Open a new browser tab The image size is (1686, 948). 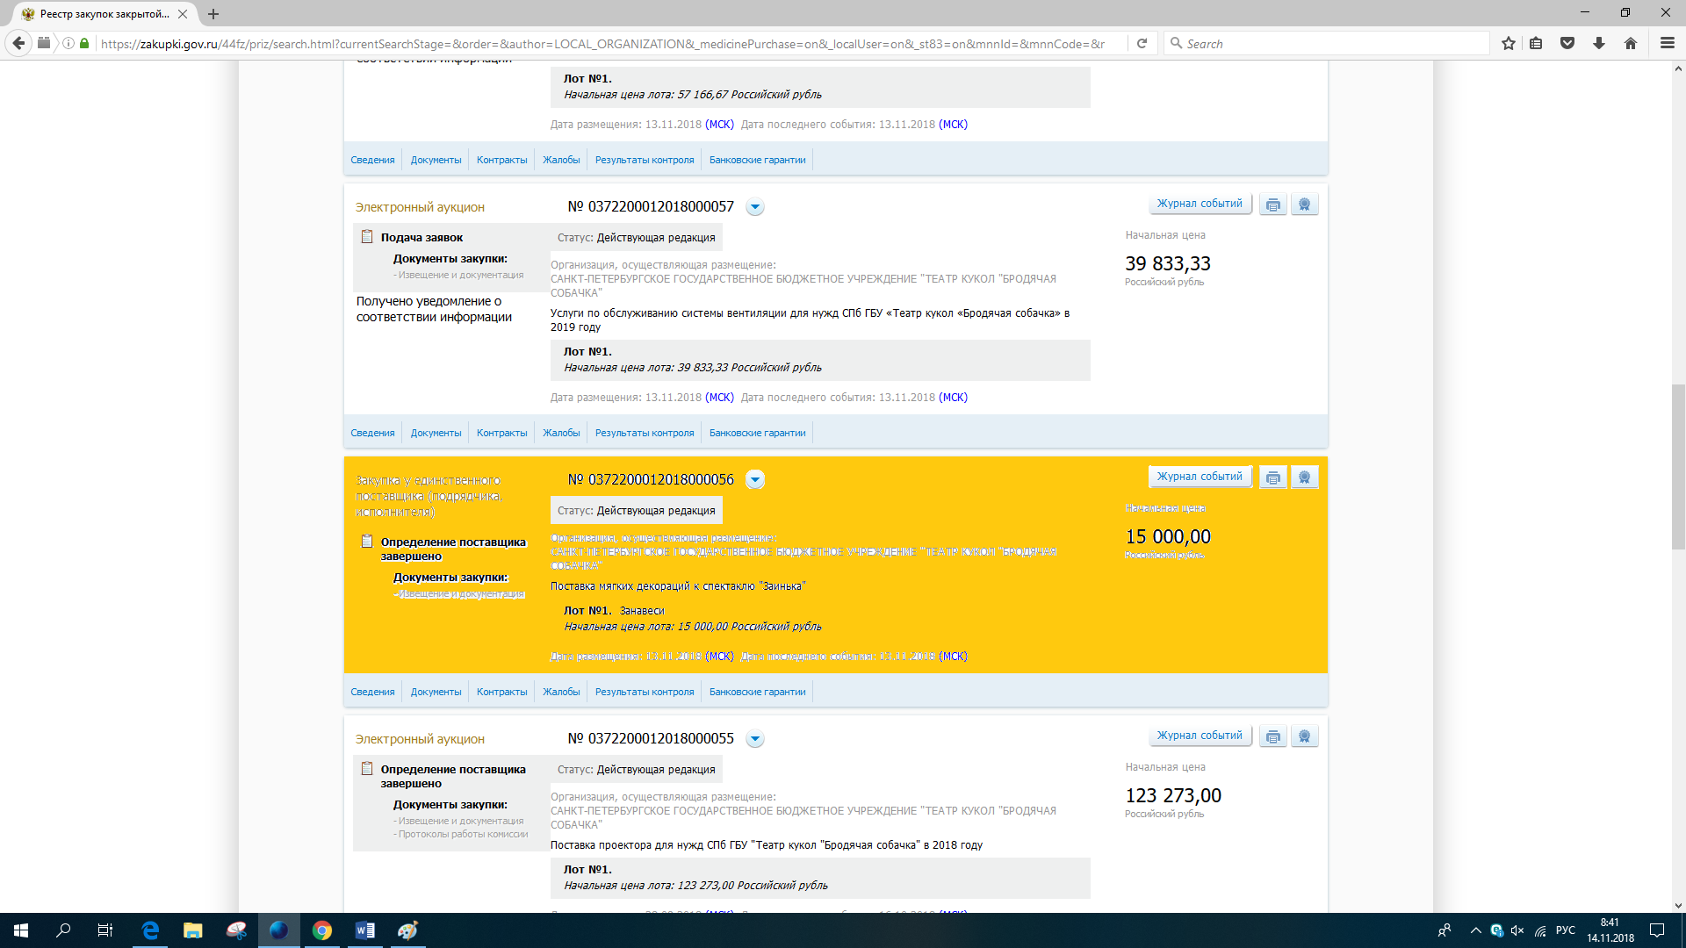click(x=213, y=14)
